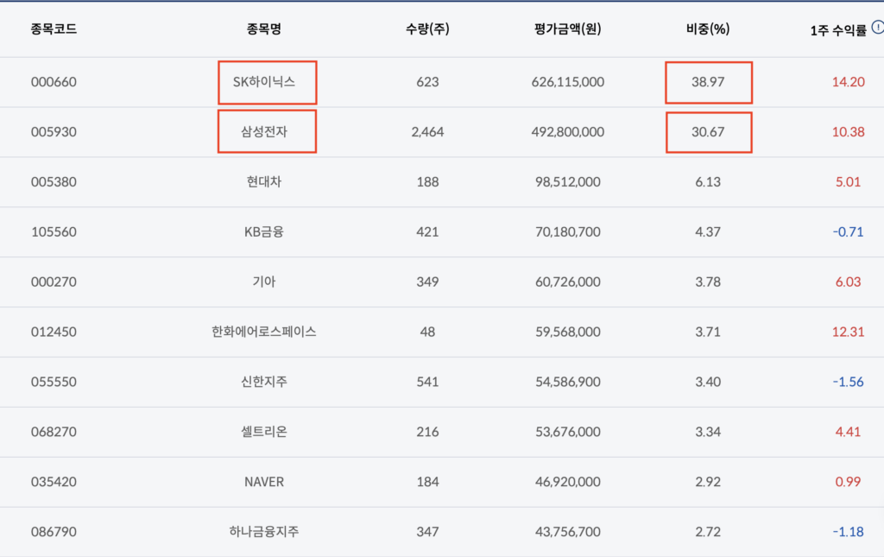Select the 현대차 stock name
884x557 pixels.
(264, 182)
